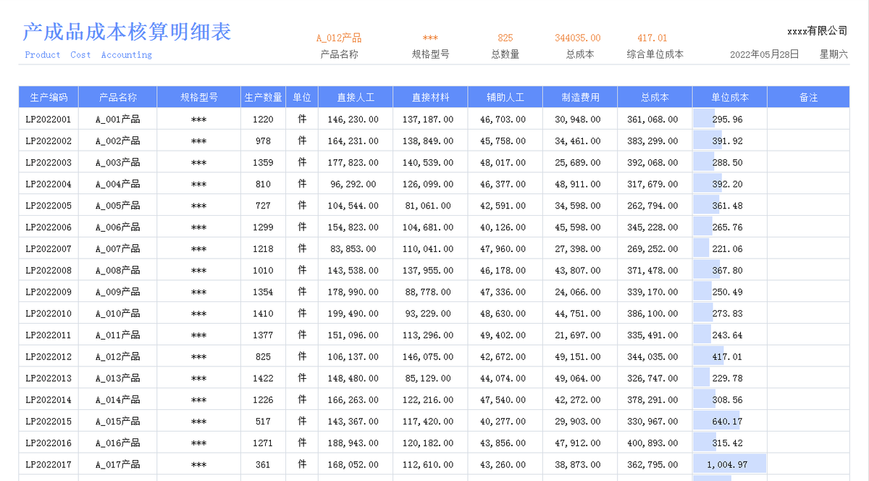Select the 生产编码 column header
The image size is (869, 481).
[x=48, y=96]
